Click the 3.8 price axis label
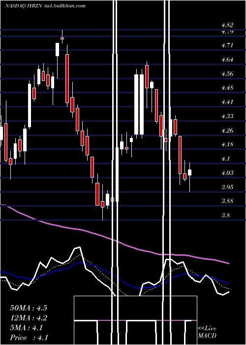Viewport: 246px width, 345px height. coord(225,215)
